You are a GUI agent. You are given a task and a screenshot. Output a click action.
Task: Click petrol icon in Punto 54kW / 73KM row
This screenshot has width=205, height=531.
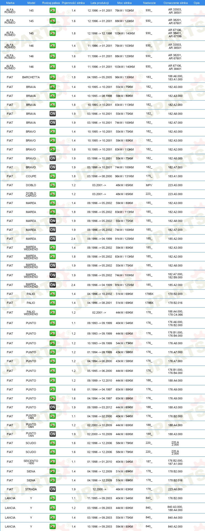[53, 343]
